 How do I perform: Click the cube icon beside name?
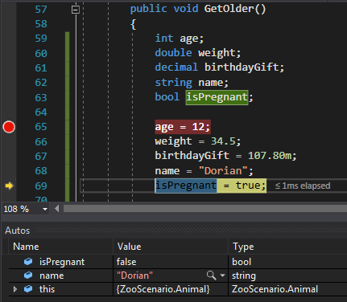pyautogui.click(x=28, y=275)
